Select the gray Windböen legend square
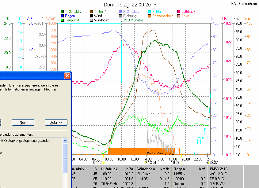The height and width of the screenshot is (188, 259). coord(91,20)
